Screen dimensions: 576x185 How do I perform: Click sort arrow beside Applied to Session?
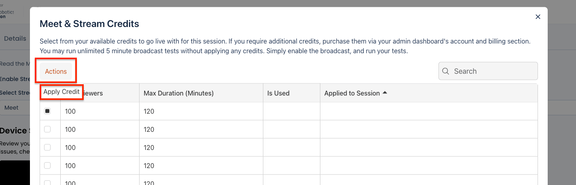[385, 93]
